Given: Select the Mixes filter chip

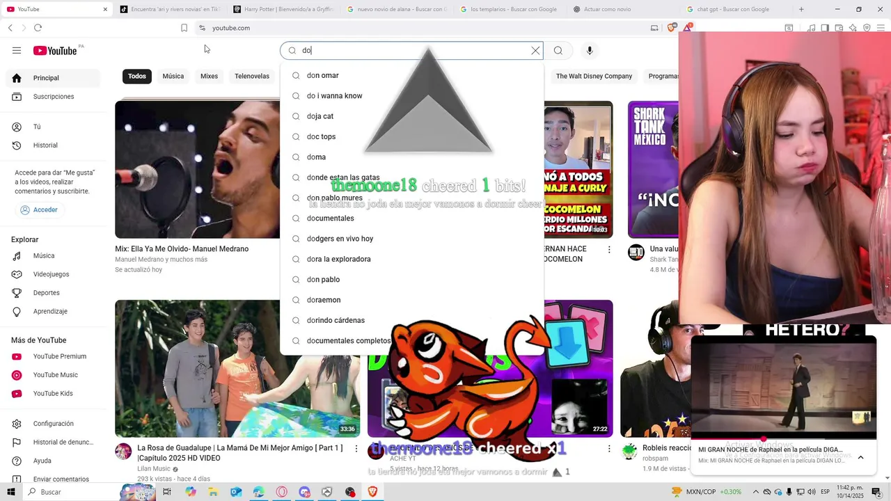Looking at the screenshot, I should pyautogui.click(x=210, y=77).
